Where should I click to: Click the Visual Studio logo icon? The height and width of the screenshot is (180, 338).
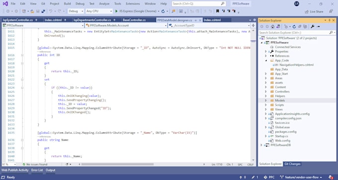pos(5,3)
